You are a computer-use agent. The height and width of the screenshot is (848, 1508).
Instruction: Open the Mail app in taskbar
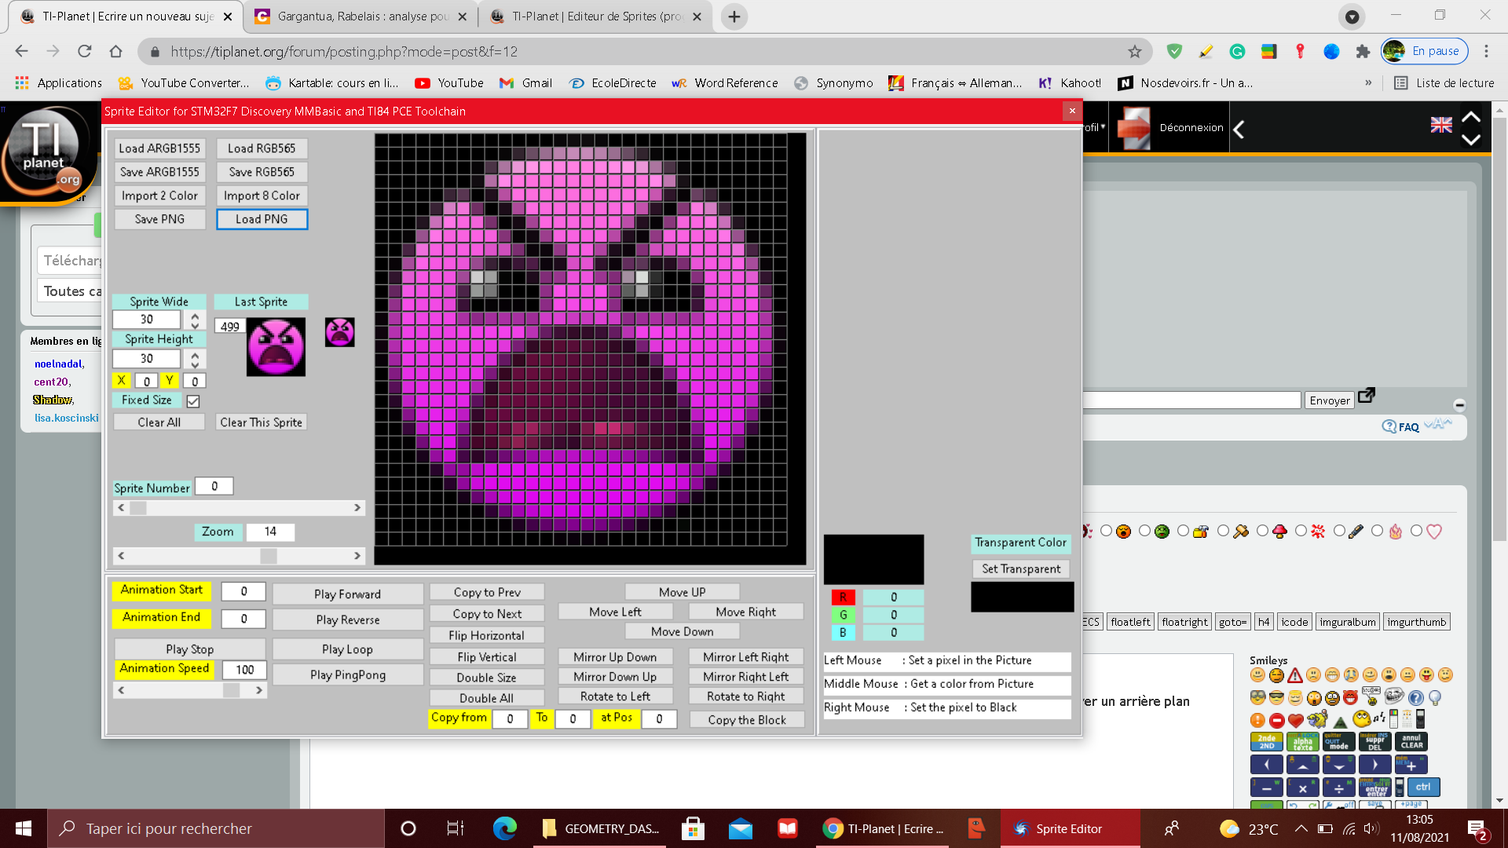tap(740, 828)
